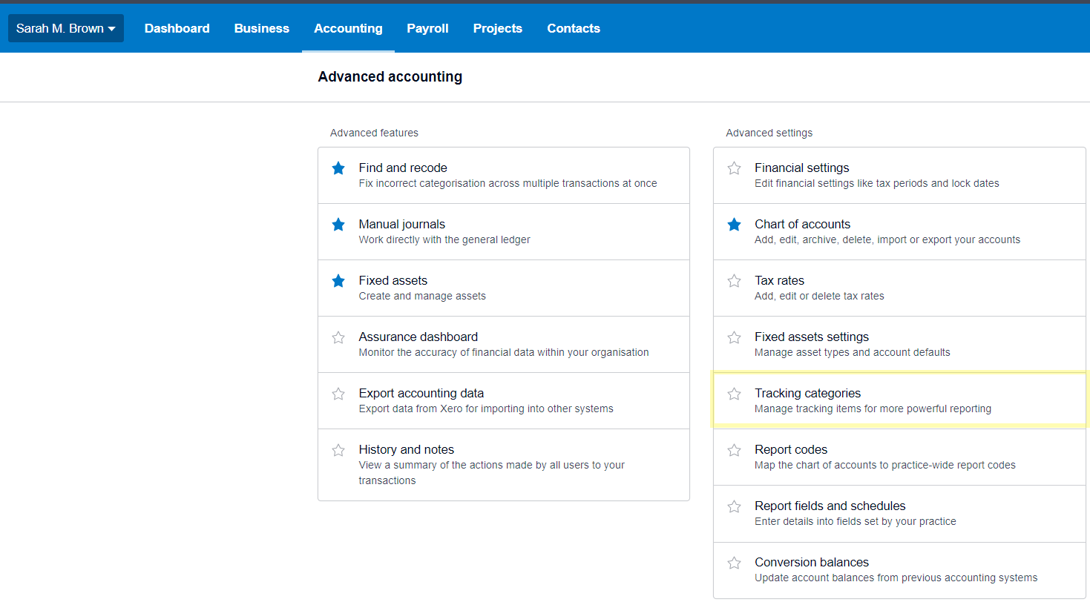Open History and notes
This screenshot has width=1090, height=602.
(x=504, y=465)
